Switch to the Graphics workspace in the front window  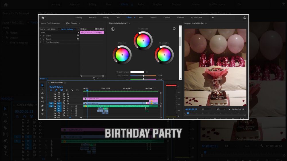pos(153,17)
